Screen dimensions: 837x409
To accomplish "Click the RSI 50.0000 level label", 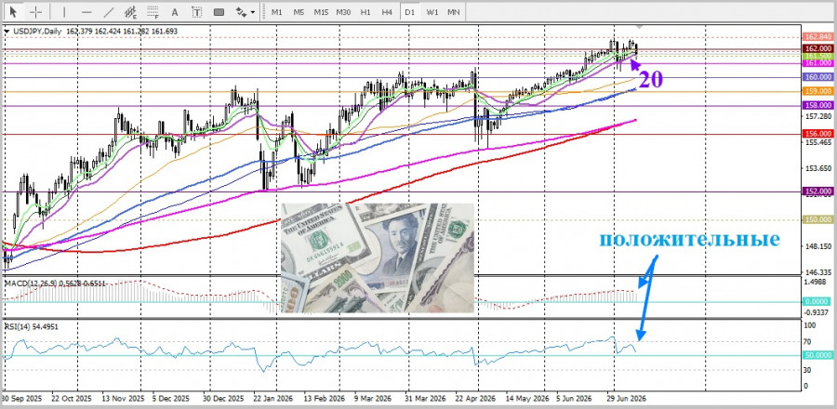I will pos(817,354).
